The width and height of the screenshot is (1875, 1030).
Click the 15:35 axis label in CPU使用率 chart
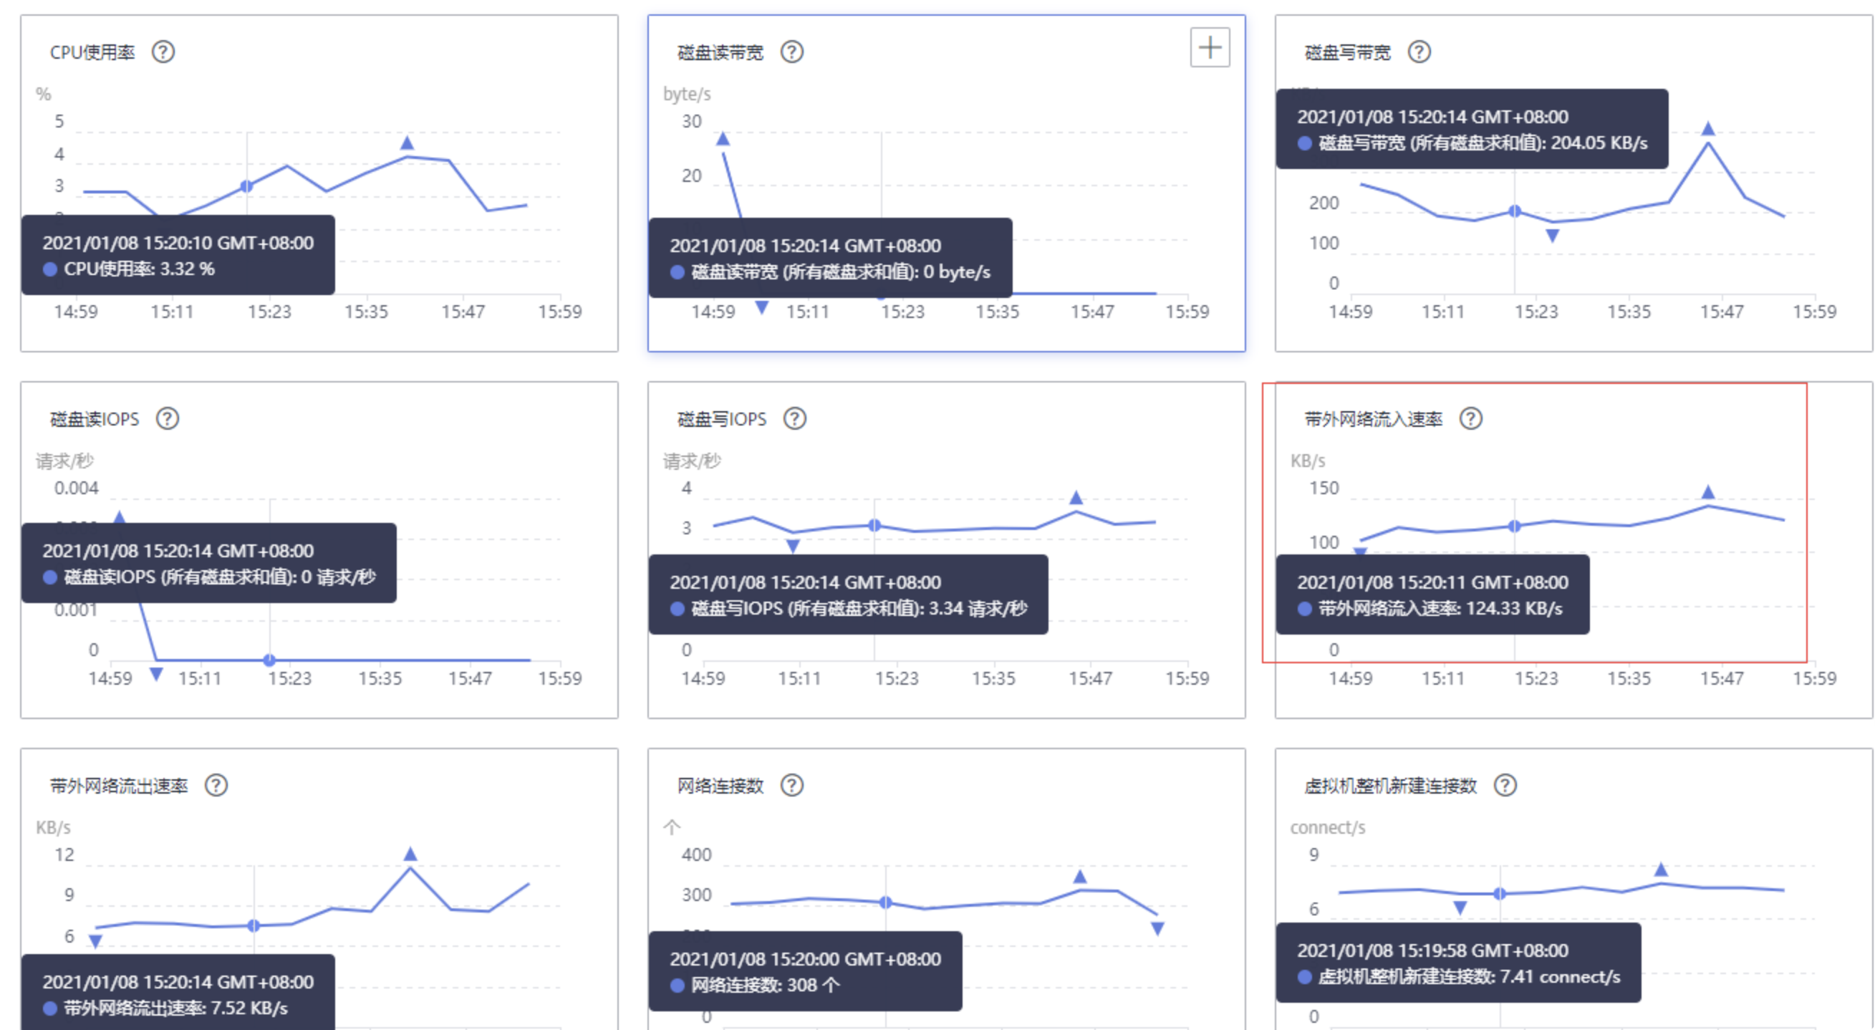click(366, 312)
